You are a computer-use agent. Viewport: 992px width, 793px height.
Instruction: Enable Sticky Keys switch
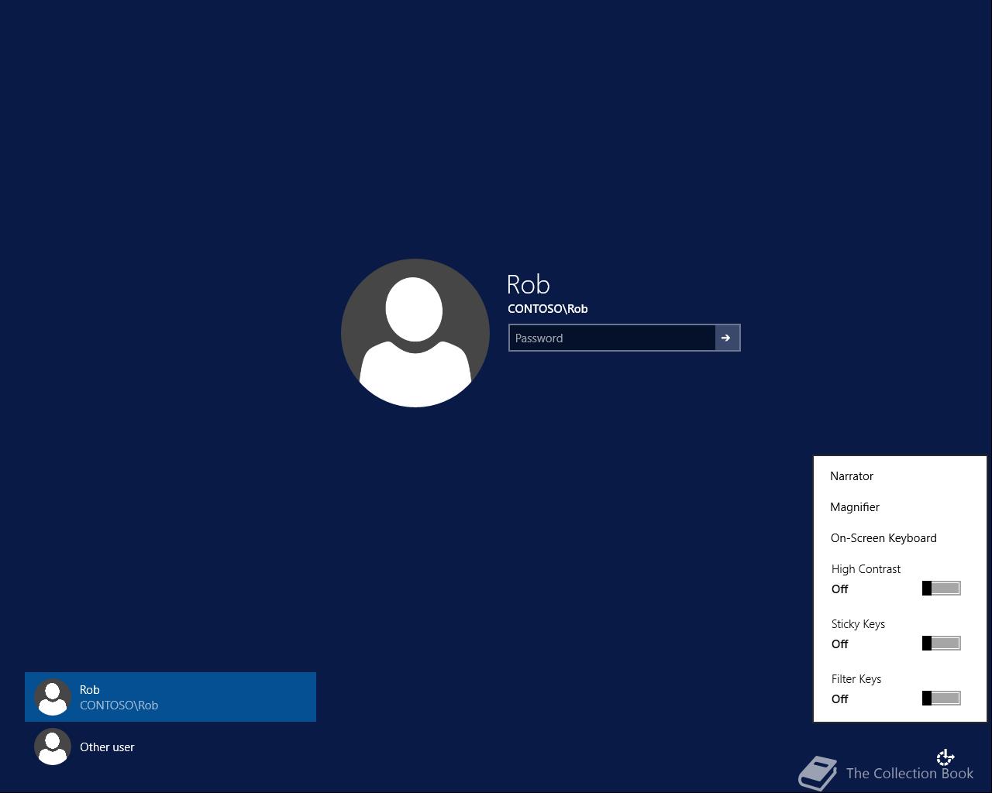click(x=942, y=644)
